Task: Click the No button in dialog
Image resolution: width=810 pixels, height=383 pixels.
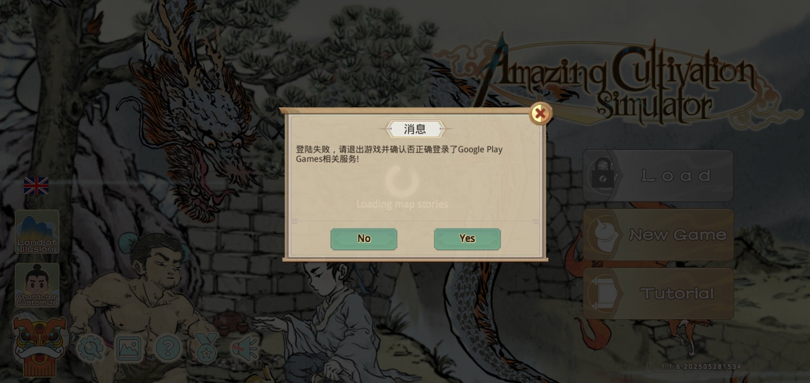Action: tap(364, 239)
